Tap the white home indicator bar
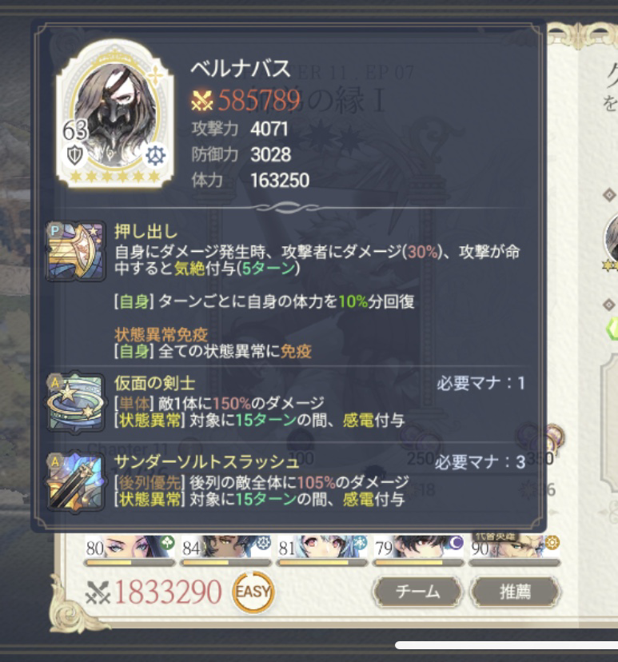The width and height of the screenshot is (618, 662). coord(507,645)
